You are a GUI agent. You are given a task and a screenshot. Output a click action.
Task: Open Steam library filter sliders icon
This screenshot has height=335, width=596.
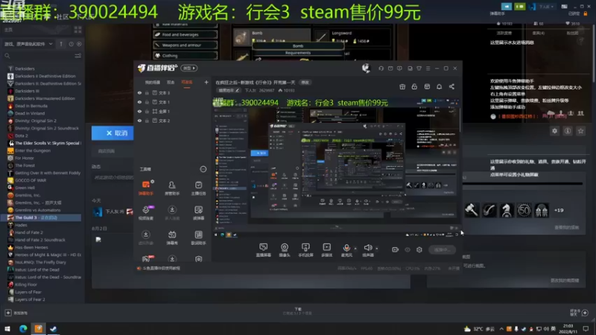(x=78, y=56)
